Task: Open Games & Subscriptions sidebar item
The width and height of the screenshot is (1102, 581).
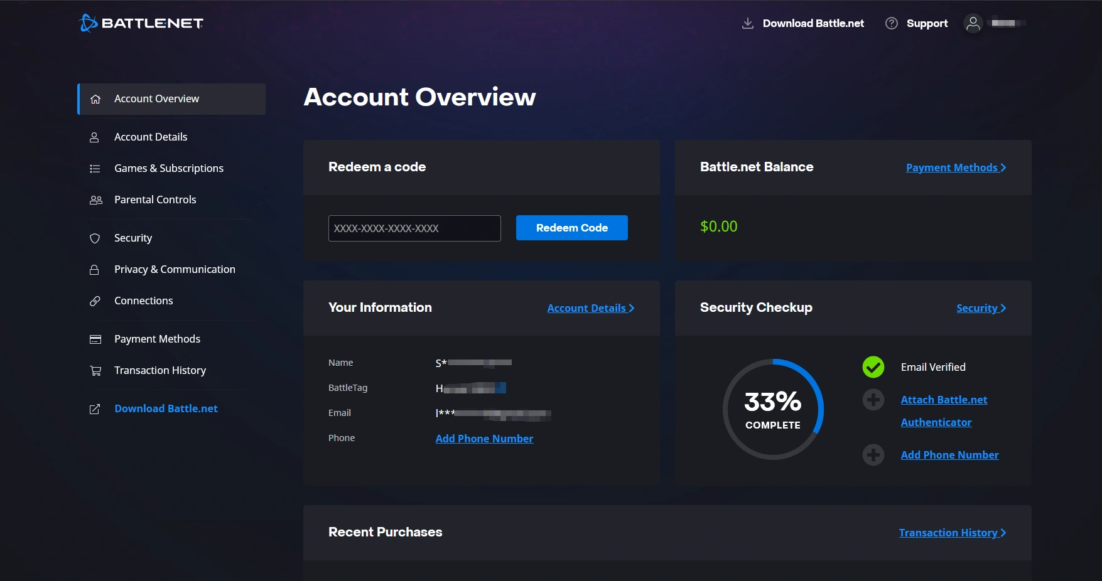Action: 171,168
